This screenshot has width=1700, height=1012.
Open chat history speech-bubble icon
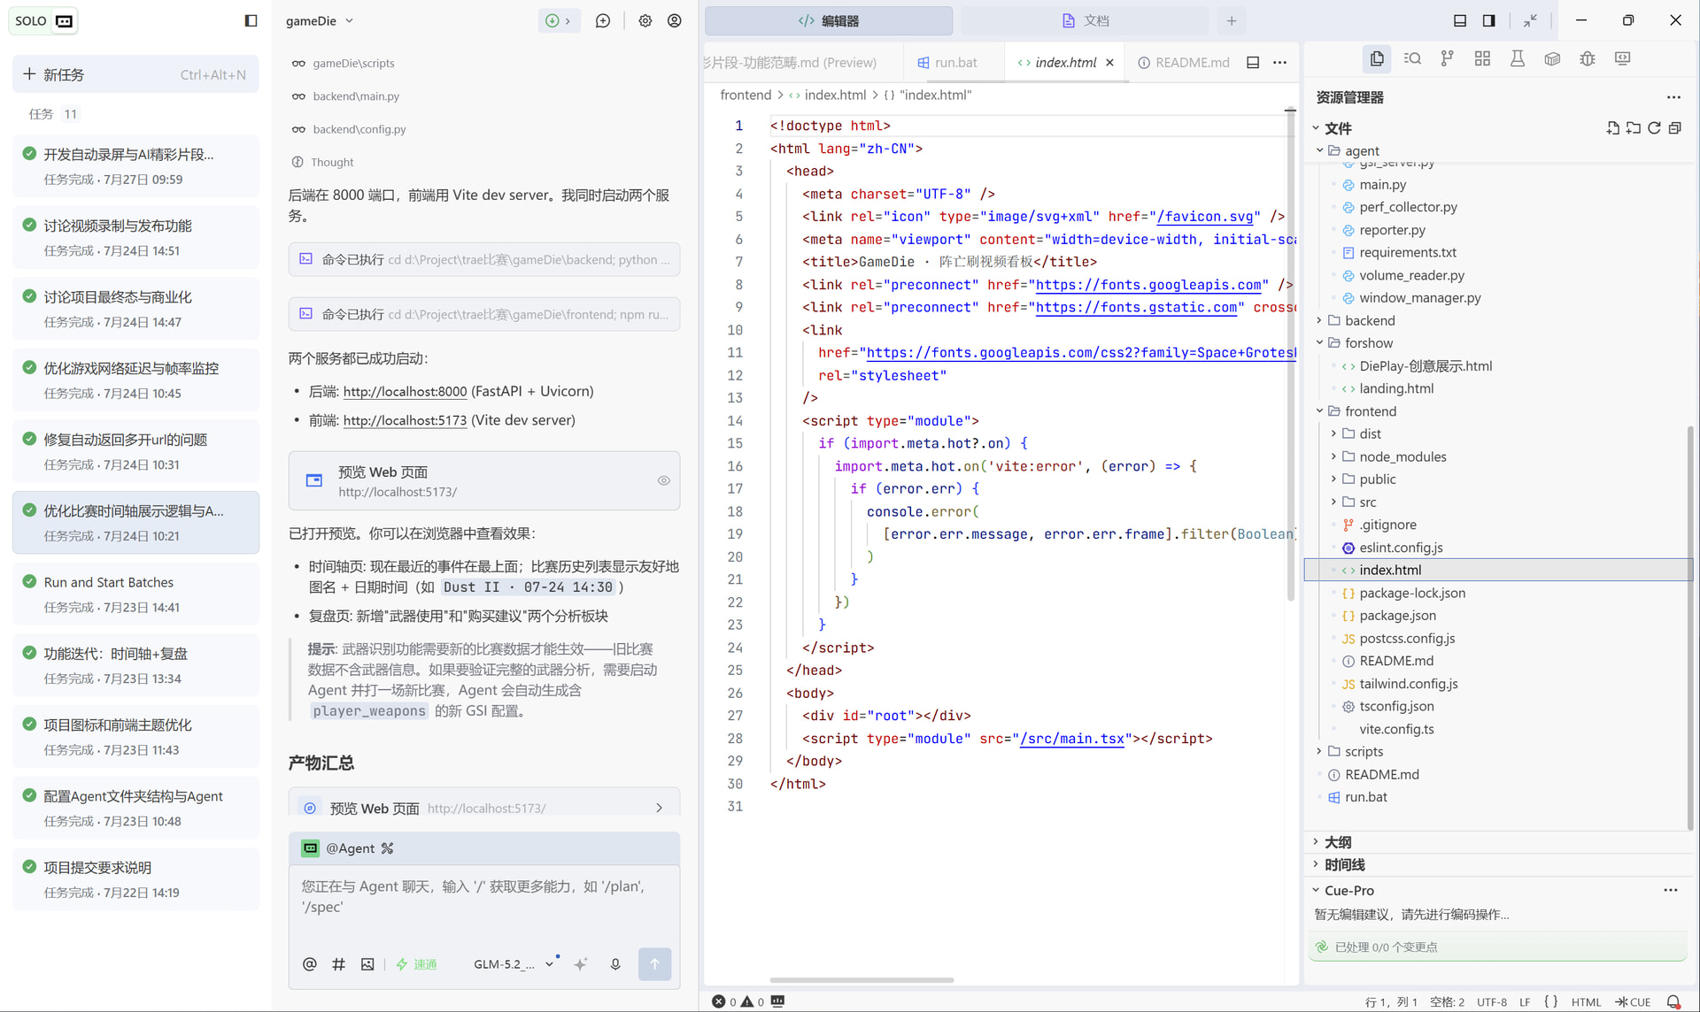click(x=603, y=20)
